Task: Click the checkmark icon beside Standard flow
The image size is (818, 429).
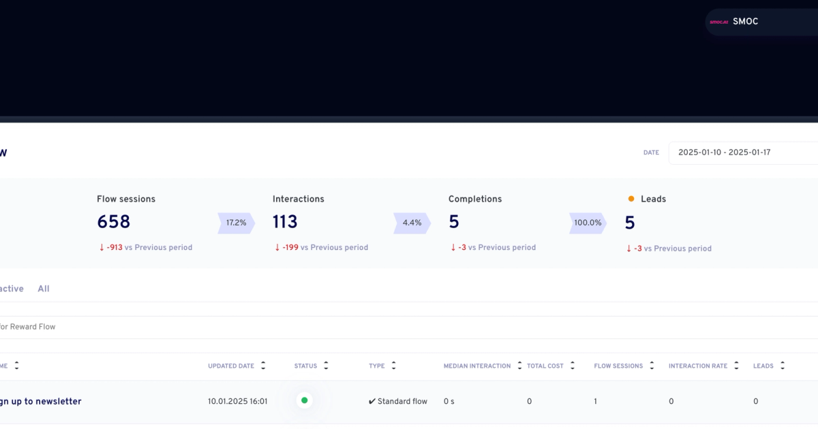Action: click(371, 401)
